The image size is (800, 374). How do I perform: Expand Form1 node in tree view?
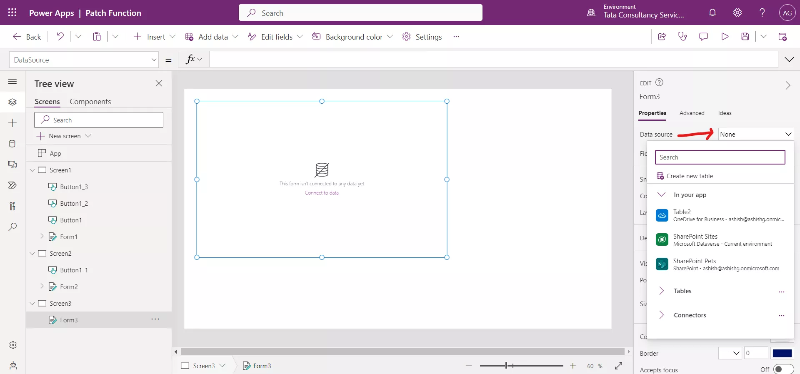tap(42, 236)
